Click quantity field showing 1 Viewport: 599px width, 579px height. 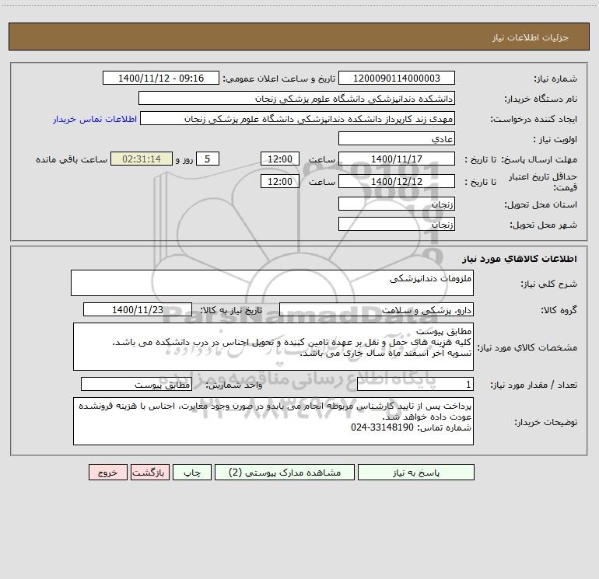click(415, 384)
